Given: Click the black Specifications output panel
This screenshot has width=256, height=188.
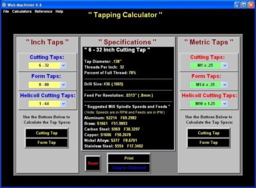Looking at the screenshot, I should click(129, 99).
